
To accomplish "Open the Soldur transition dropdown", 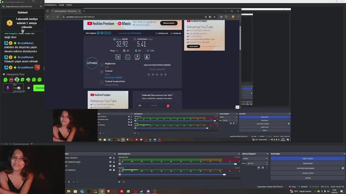I will [255, 158].
